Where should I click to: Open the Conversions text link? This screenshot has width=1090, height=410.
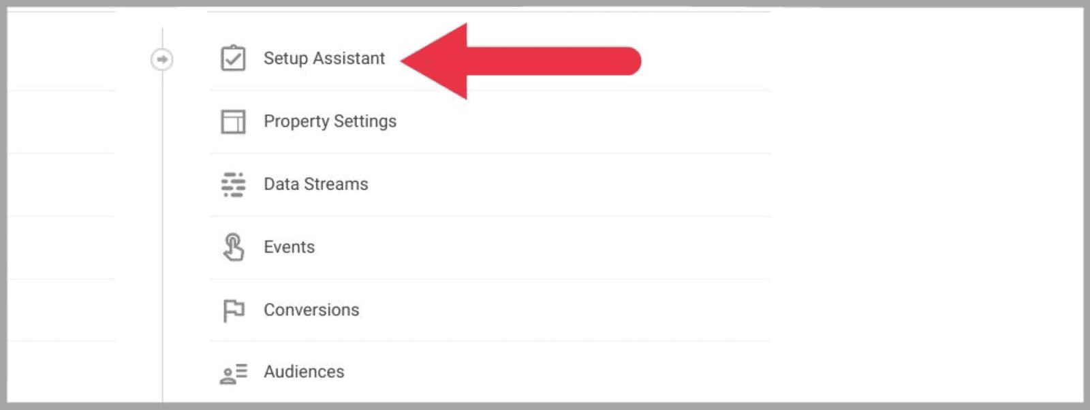pyautogui.click(x=311, y=310)
